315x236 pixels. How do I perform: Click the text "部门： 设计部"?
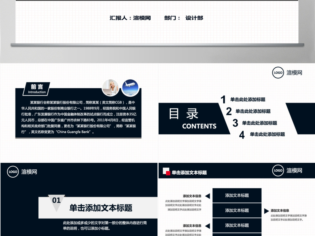pyautogui.click(x=184, y=18)
